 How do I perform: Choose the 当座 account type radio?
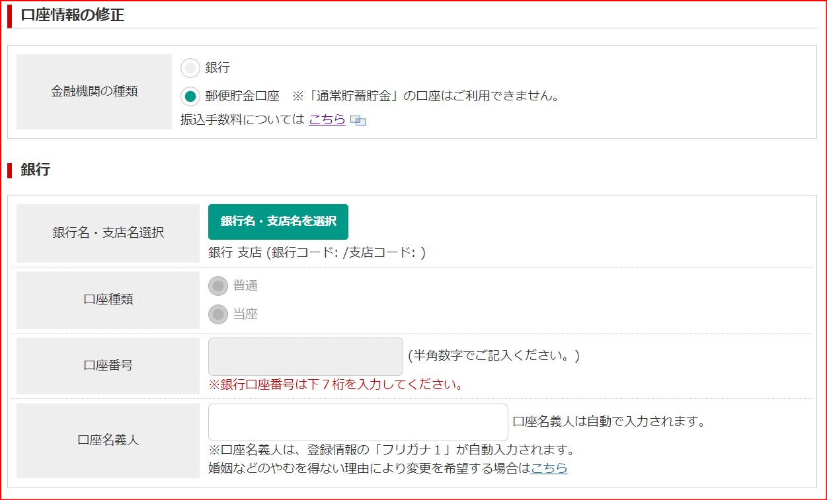pos(218,314)
